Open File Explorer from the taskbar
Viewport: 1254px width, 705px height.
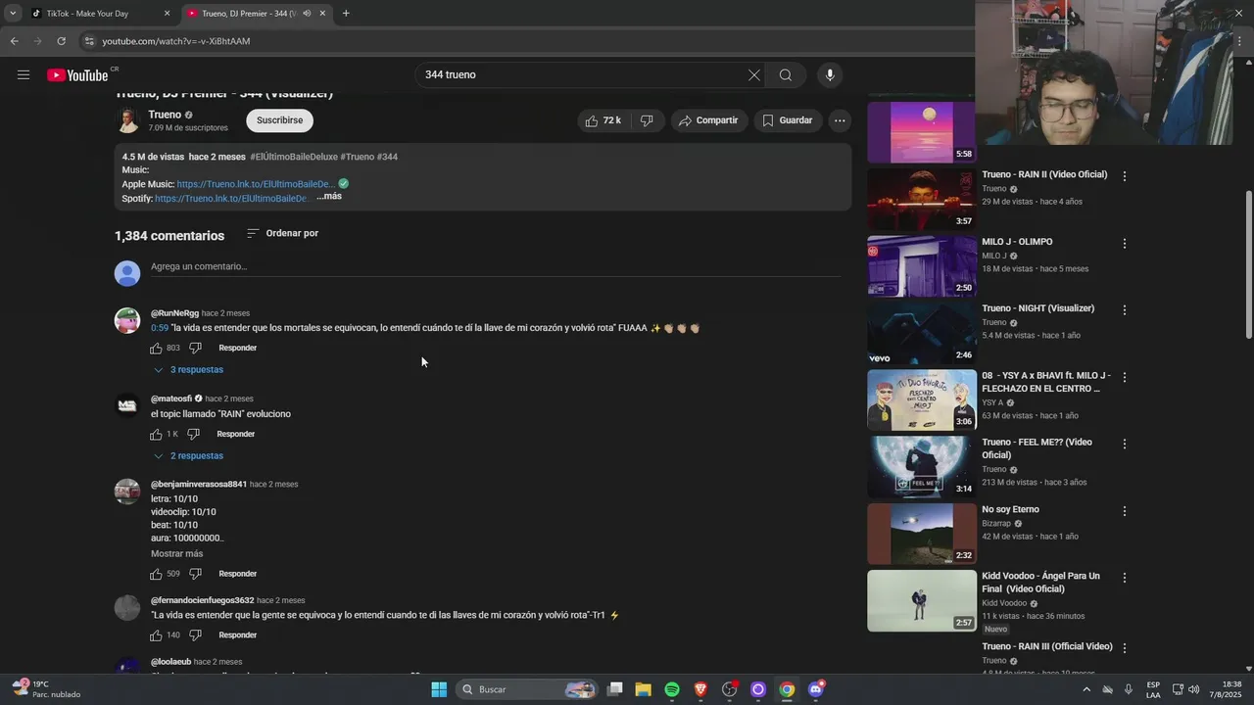click(x=644, y=689)
